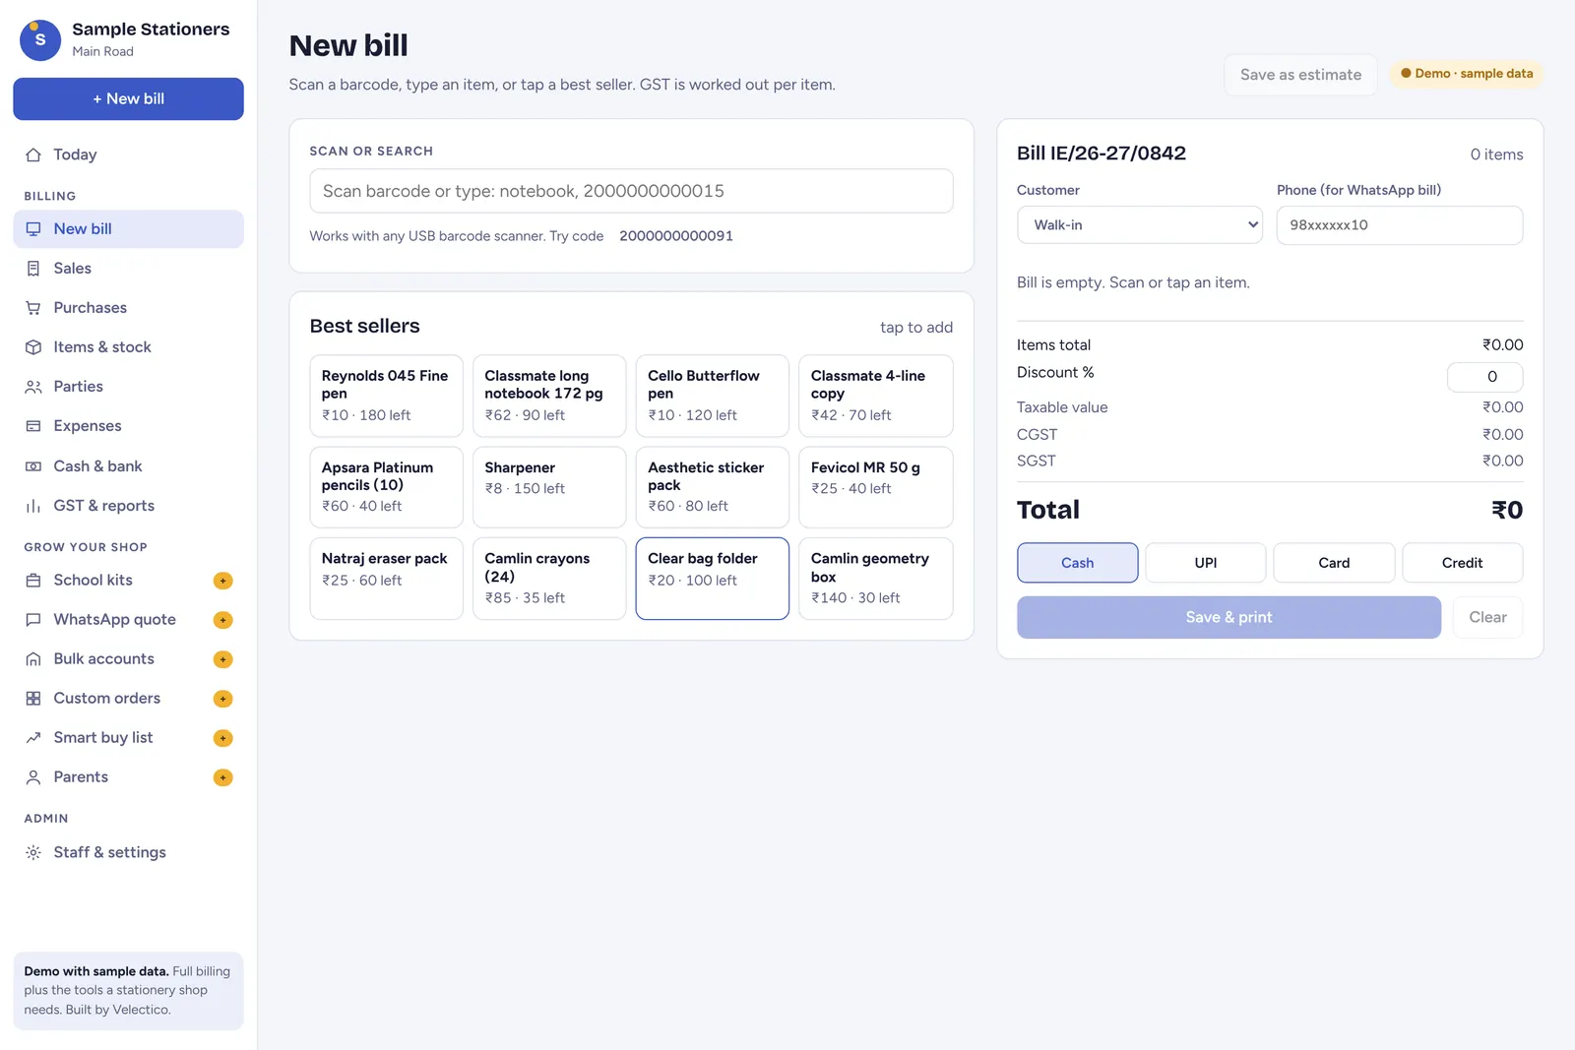The image size is (1575, 1050).
Task: Click the Items & stock box icon
Action: tap(33, 347)
